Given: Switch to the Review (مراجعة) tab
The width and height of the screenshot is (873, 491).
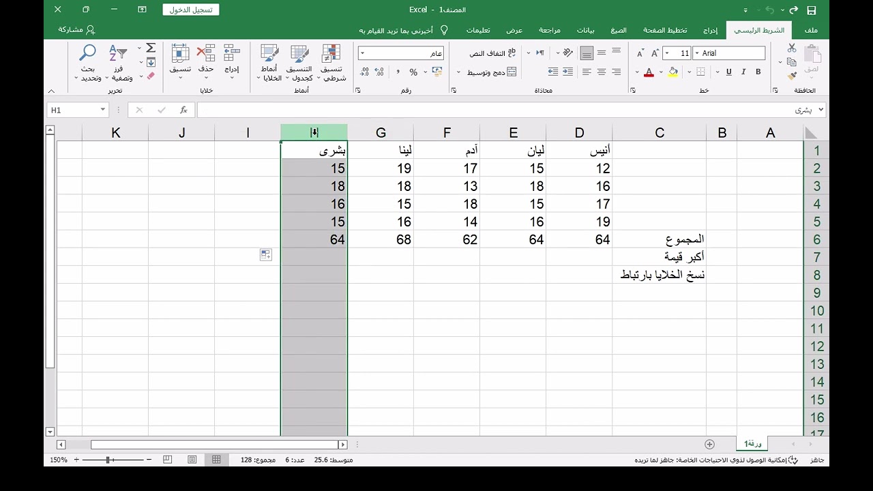Looking at the screenshot, I should 550,30.
